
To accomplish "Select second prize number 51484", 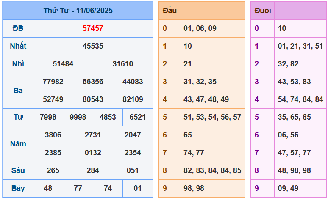I will click(63, 64).
